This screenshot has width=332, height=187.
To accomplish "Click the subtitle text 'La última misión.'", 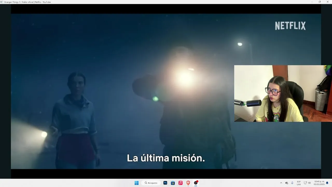I will 166,158.
